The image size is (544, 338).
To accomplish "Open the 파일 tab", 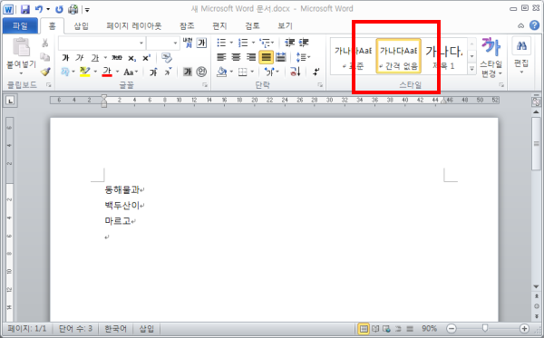I will pos(20,26).
